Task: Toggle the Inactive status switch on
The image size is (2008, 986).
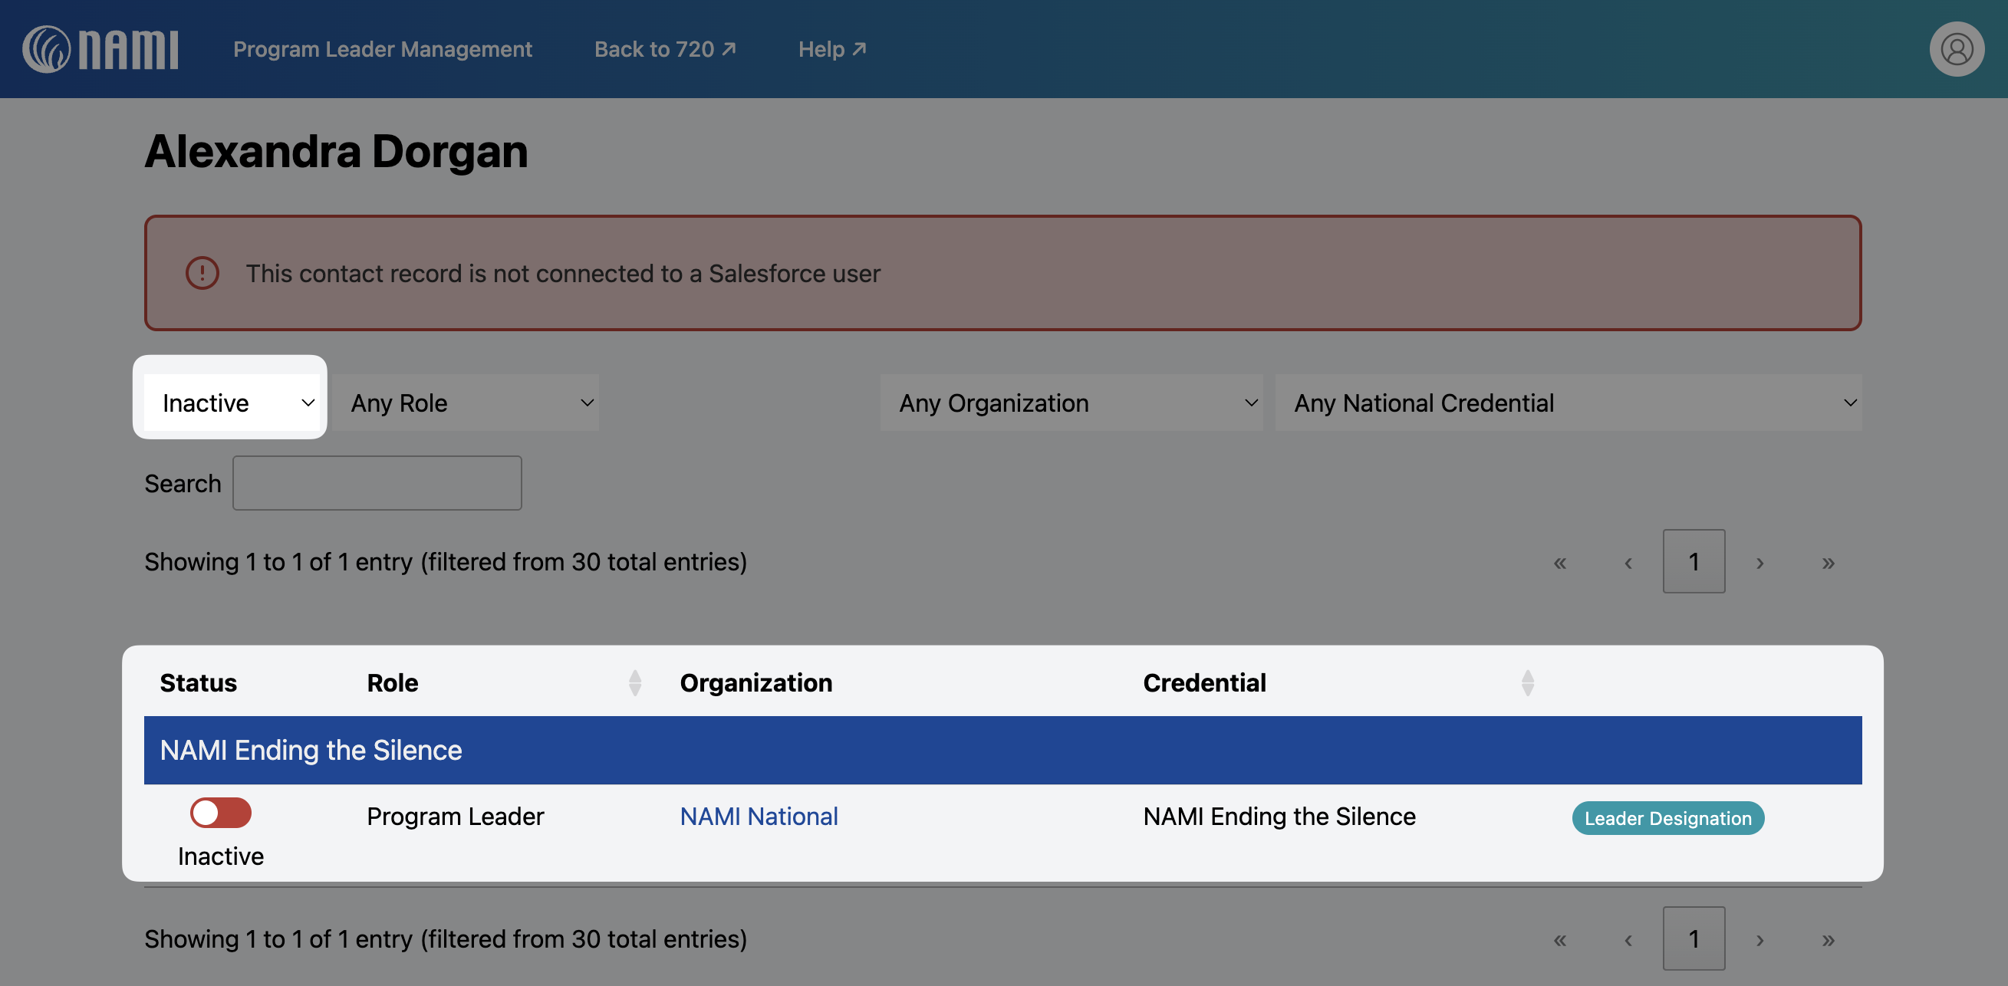Action: [221, 813]
